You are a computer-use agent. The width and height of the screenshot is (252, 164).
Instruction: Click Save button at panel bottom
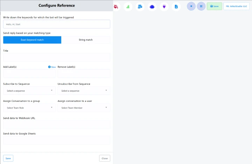(8, 158)
